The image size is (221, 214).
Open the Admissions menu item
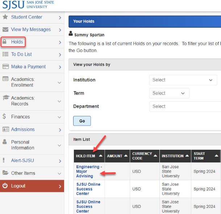click(32, 129)
